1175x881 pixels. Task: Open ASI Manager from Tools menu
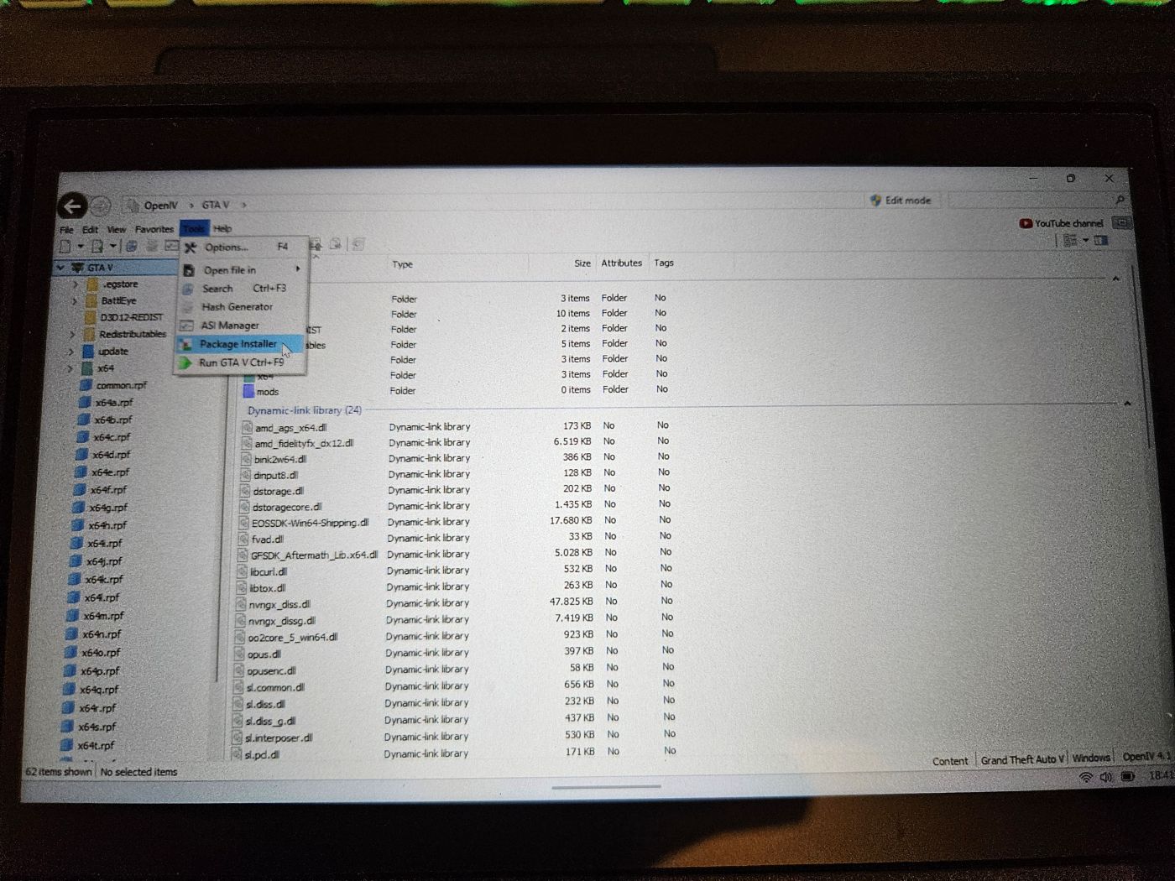tap(229, 326)
